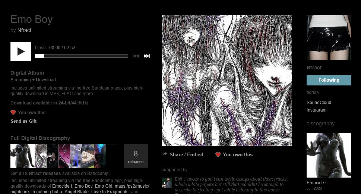Open Love In Fragments link

(x=110, y=191)
